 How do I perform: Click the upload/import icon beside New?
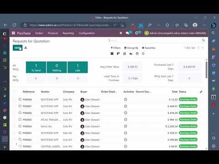point(26,48)
